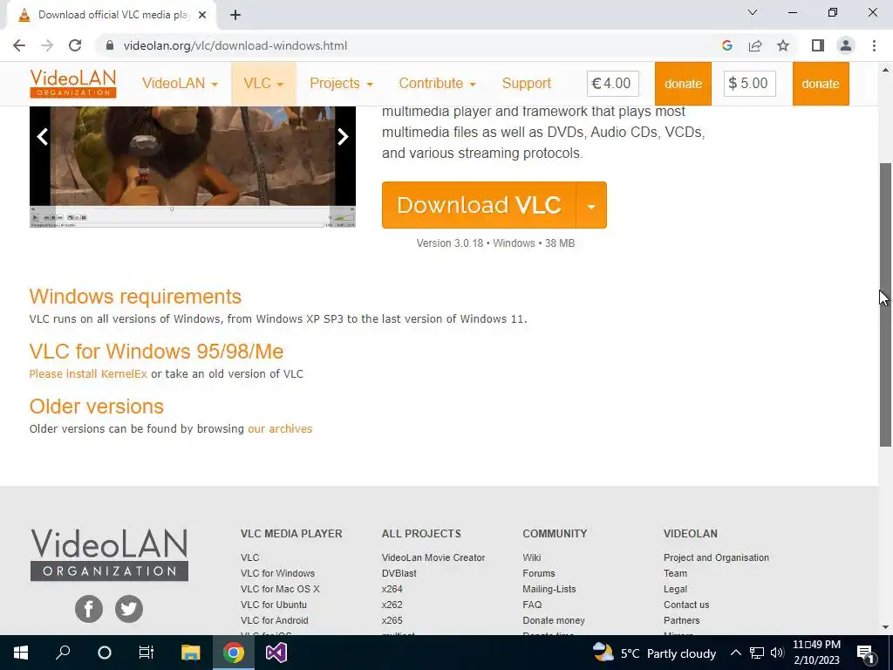
Task: Open VLC for Ubuntu footer link
Action: 273,605
